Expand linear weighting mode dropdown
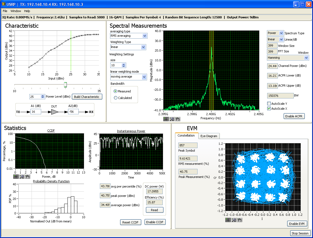 (144, 77)
